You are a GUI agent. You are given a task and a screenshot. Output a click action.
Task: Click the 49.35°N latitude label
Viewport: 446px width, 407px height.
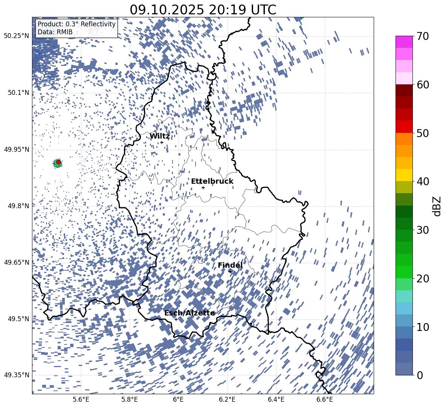point(17,375)
